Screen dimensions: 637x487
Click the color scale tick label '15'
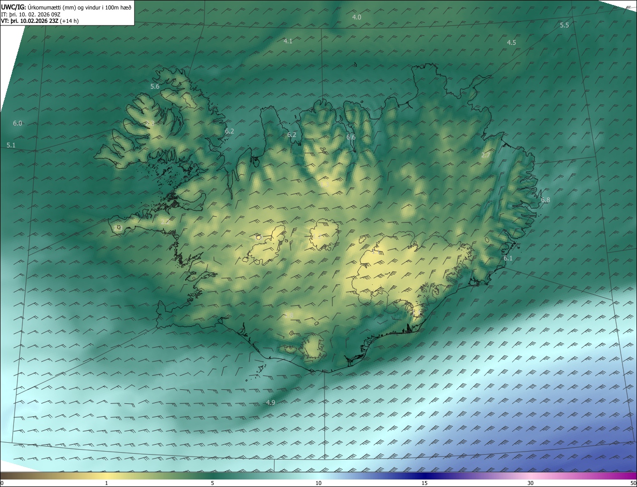(x=425, y=484)
